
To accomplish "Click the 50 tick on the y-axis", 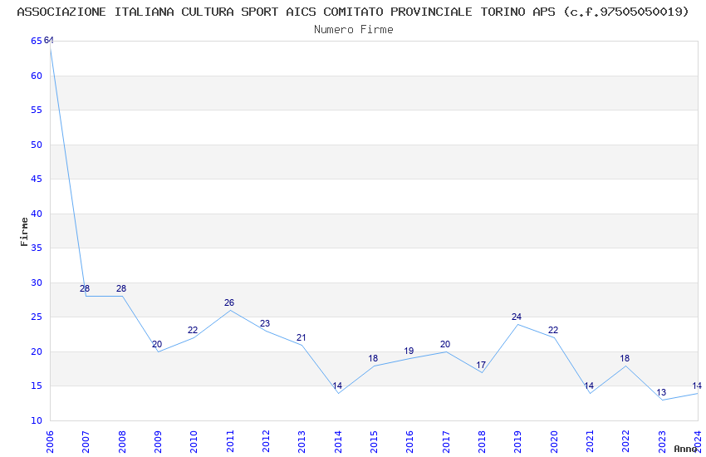I will 37,145.
